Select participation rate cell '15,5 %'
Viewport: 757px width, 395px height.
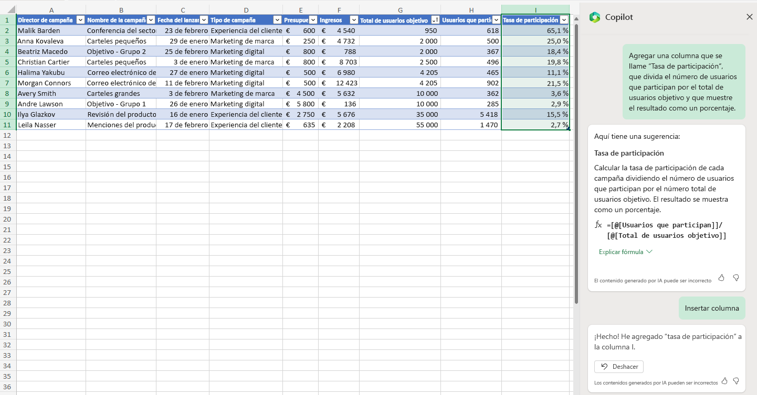(x=535, y=114)
